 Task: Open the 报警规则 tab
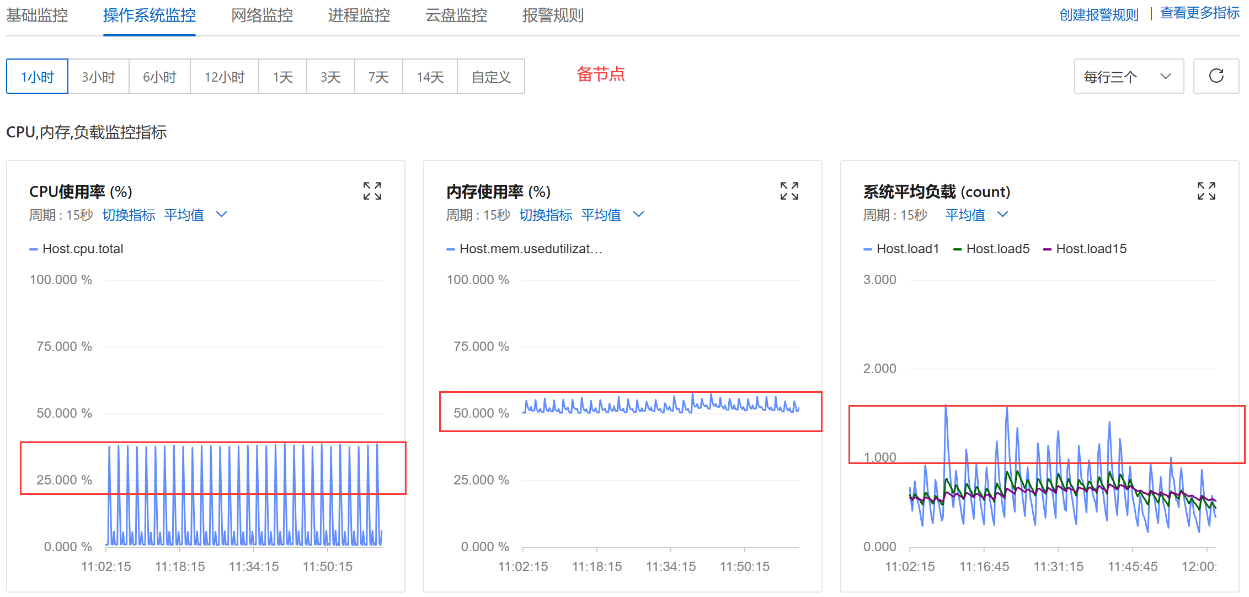pyautogui.click(x=553, y=15)
